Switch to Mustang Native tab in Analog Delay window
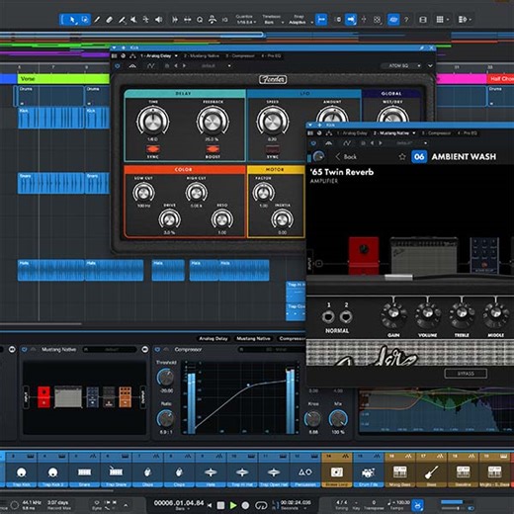This screenshot has width=514, height=514. coord(202,56)
